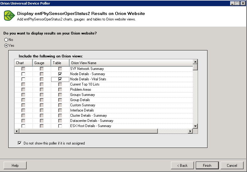Select the Groups Summary view name
This screenshot has width=247, height=172.
(82, 95)
